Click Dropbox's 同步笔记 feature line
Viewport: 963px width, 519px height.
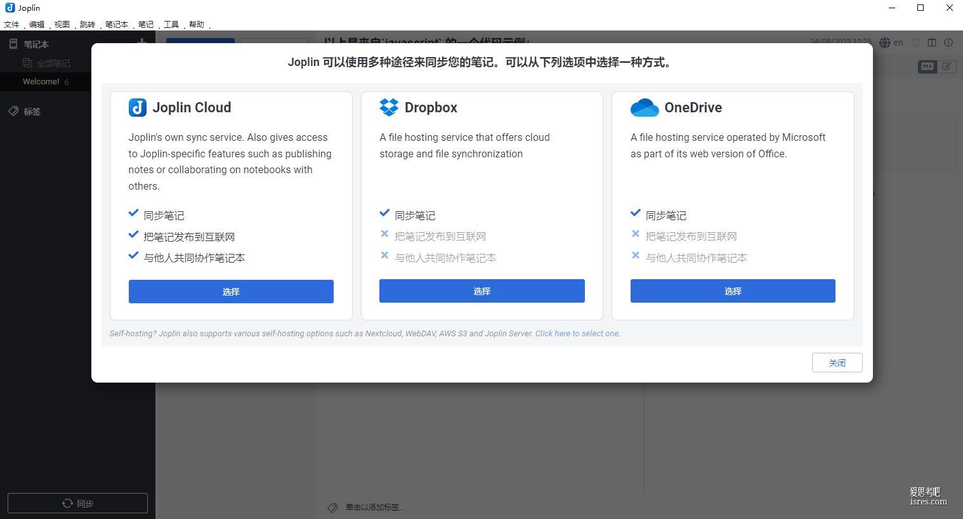pos(415,215)
